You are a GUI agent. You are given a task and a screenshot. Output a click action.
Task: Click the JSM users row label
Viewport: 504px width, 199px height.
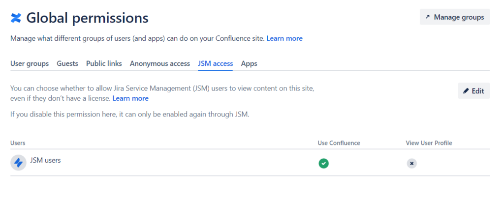pyautogui.click(x=45, y=160)
